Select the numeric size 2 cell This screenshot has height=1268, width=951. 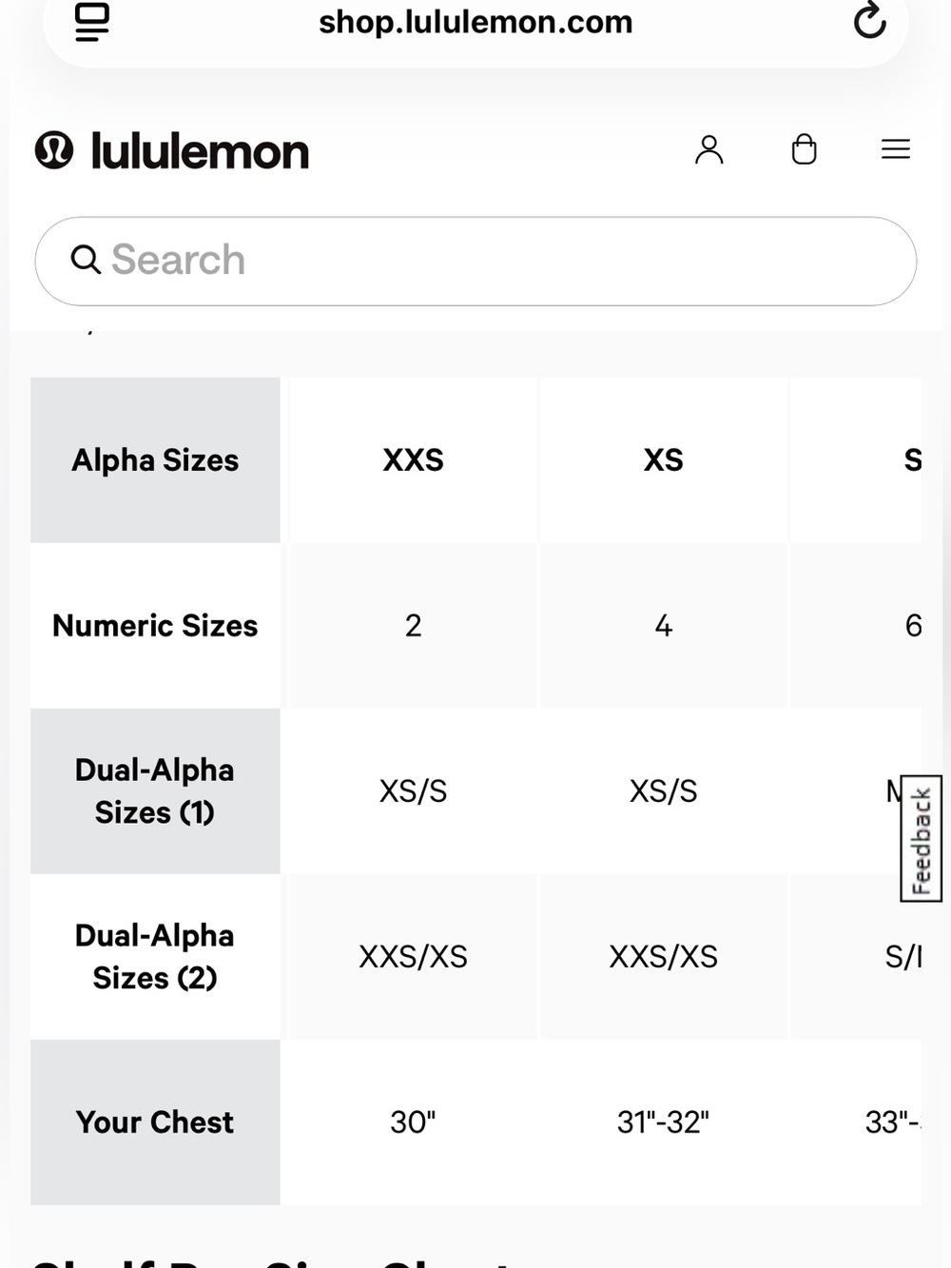point(413,626)
